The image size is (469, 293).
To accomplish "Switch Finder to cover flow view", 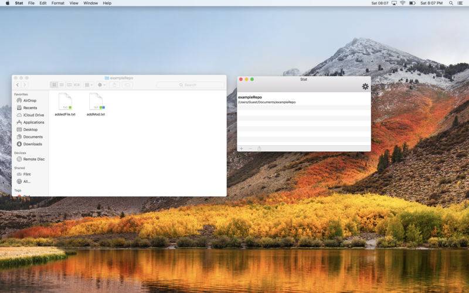I will (x=77, y=85).
